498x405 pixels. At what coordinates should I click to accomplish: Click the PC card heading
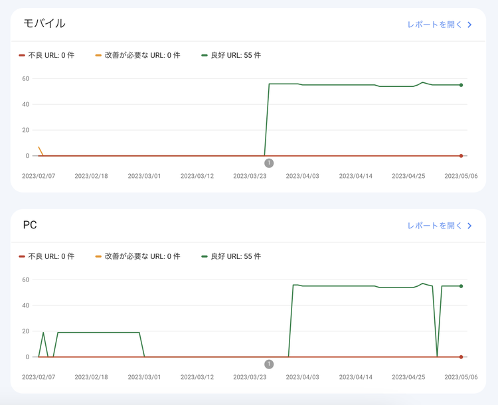point(30,225)
